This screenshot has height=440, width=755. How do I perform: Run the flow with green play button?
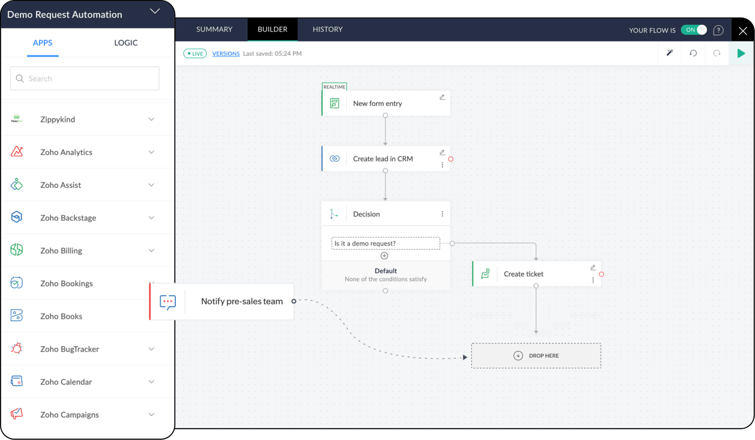coord(741,53)
